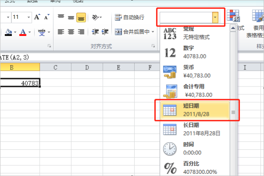Decrease font size with the small A icon
Viewport: 264px width, 176px height.
point(47,17)
